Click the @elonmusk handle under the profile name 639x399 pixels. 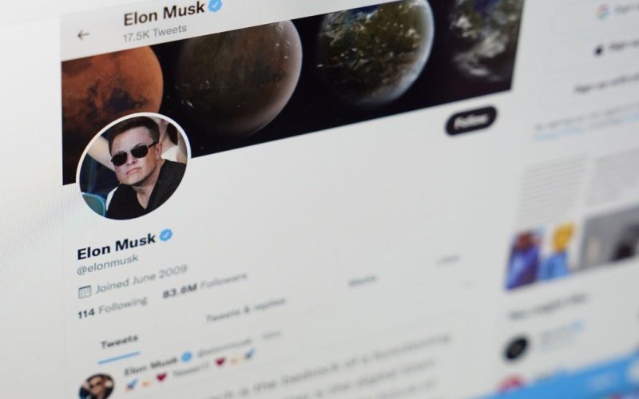click(108, 263)
